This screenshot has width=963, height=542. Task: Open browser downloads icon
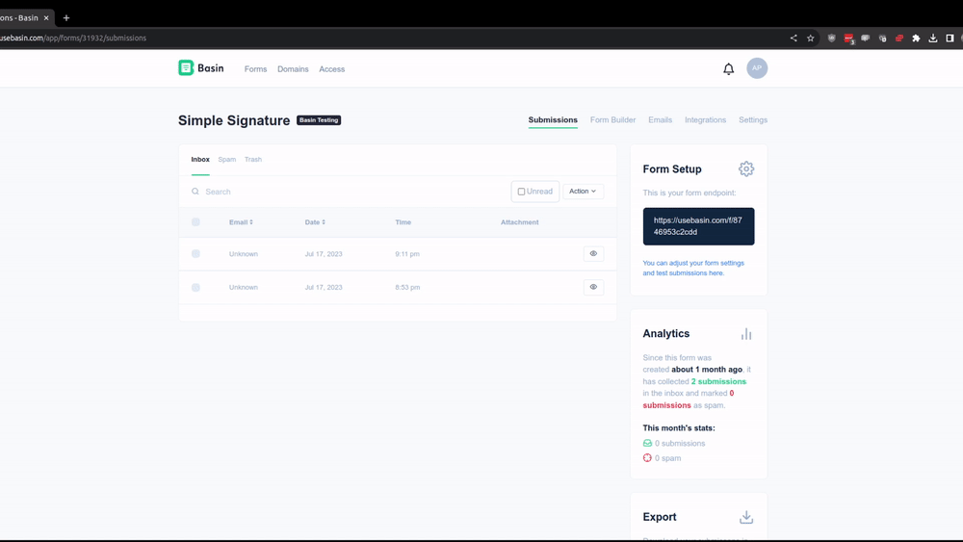(x=933, y=39)
